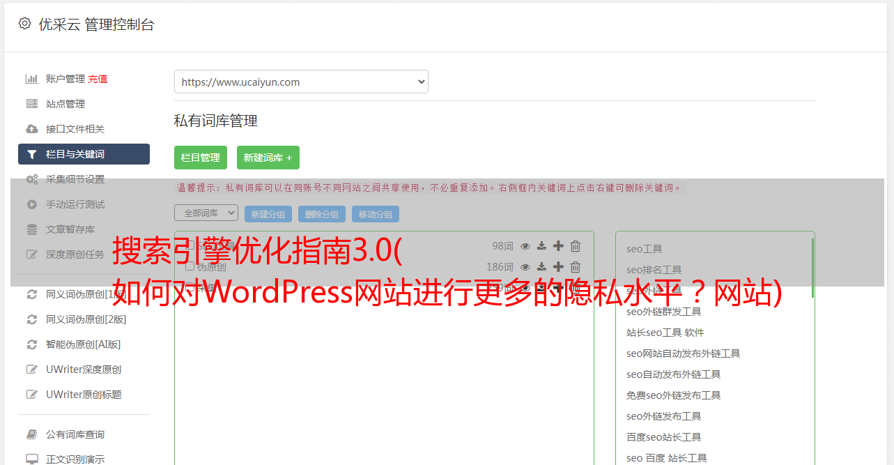Screen dimensions: 894x465
Task: Click the 186词 count label
Action: pos(500,267)
